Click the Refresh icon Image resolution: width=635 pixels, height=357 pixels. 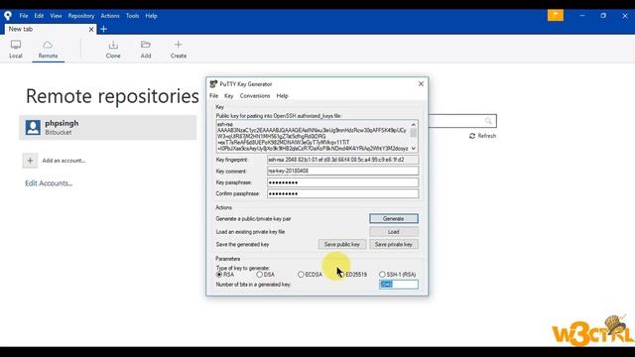click(472, 136)
